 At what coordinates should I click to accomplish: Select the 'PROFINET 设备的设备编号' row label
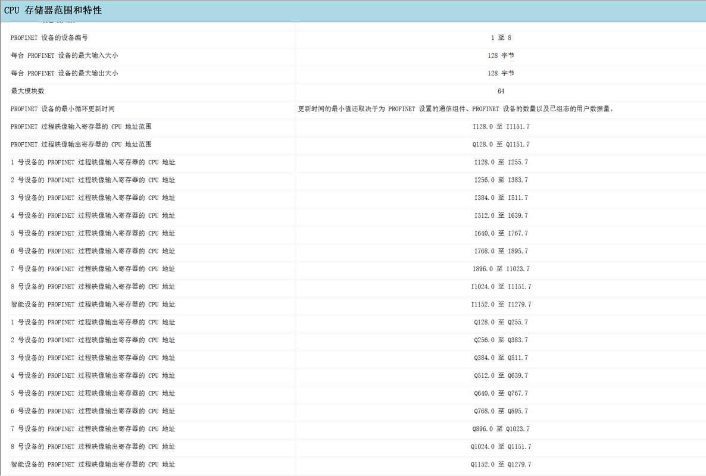49,38
